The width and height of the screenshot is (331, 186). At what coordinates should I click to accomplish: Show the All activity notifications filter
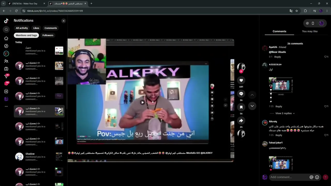(x=22, y=28)
